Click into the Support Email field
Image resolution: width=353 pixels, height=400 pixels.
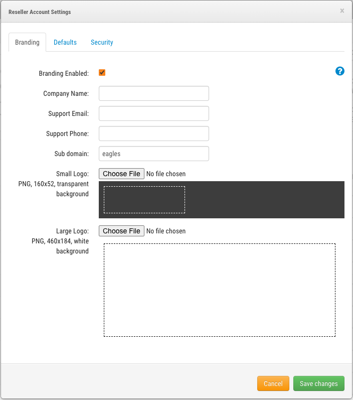pyautogui.click(x=153, y=113)
